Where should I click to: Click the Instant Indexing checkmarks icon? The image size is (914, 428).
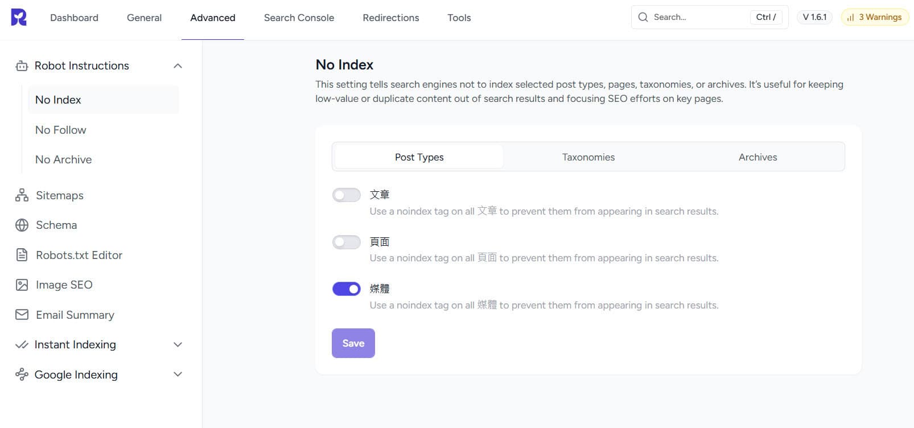[x=21, y=344]
